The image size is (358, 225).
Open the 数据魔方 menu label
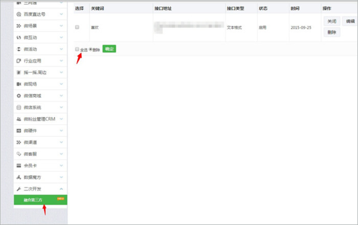(x=32, y=177)
